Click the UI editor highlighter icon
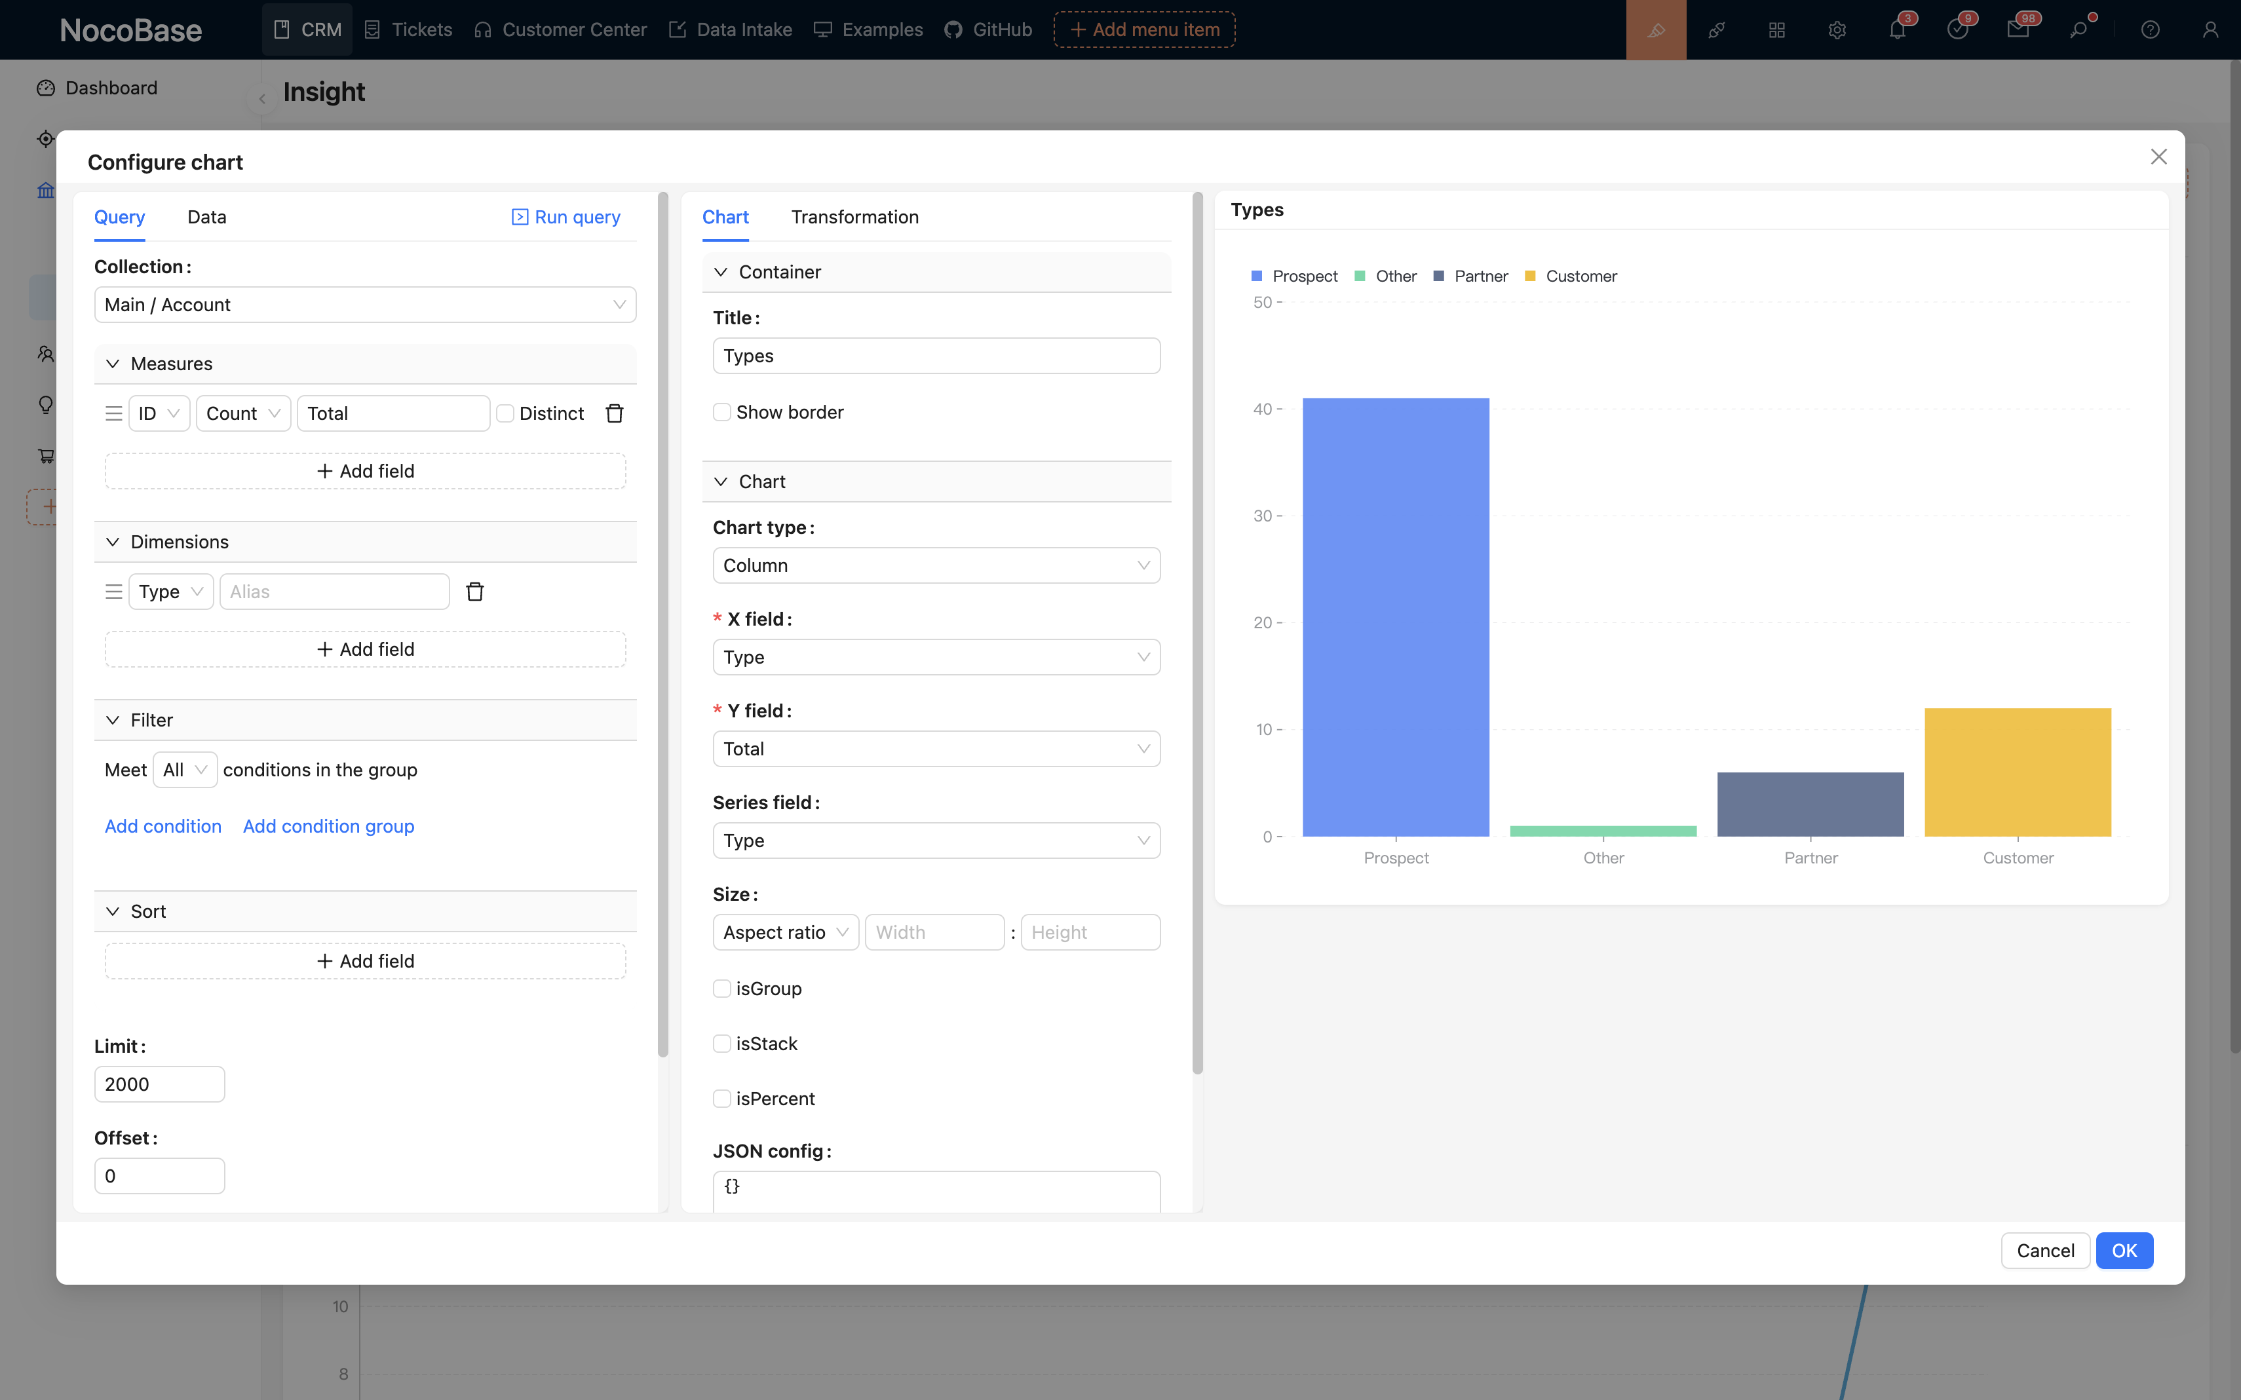2241x1400 pixels. tap(1656, 29)
